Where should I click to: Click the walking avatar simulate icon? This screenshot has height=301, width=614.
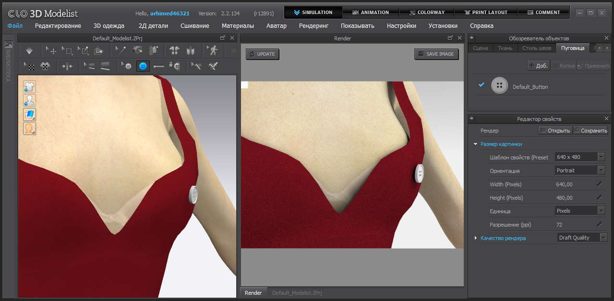click(212, 50)
